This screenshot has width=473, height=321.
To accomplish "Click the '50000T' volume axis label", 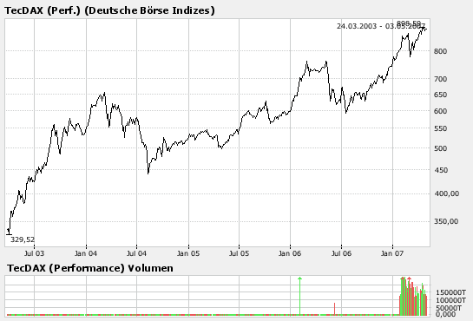I will pos(449,308).
